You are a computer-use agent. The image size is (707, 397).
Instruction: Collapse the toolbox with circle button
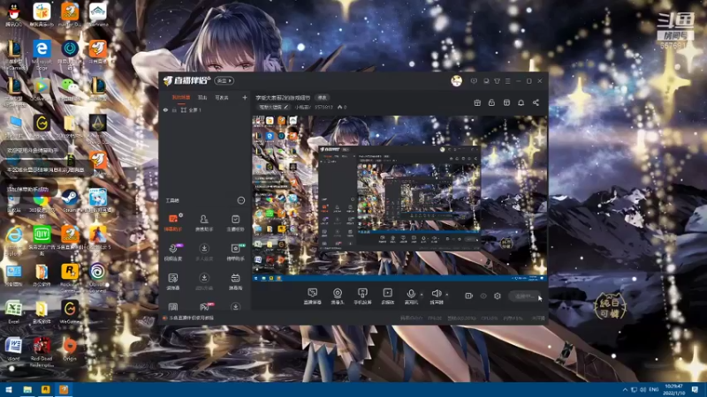[240, 200]
